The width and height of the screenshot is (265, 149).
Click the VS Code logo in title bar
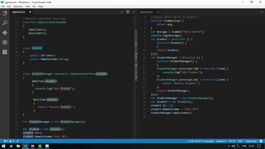click(x=2, y=2)
